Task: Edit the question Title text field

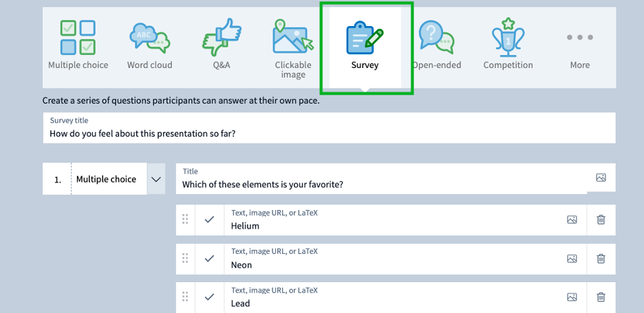Action: coord(382,178)
